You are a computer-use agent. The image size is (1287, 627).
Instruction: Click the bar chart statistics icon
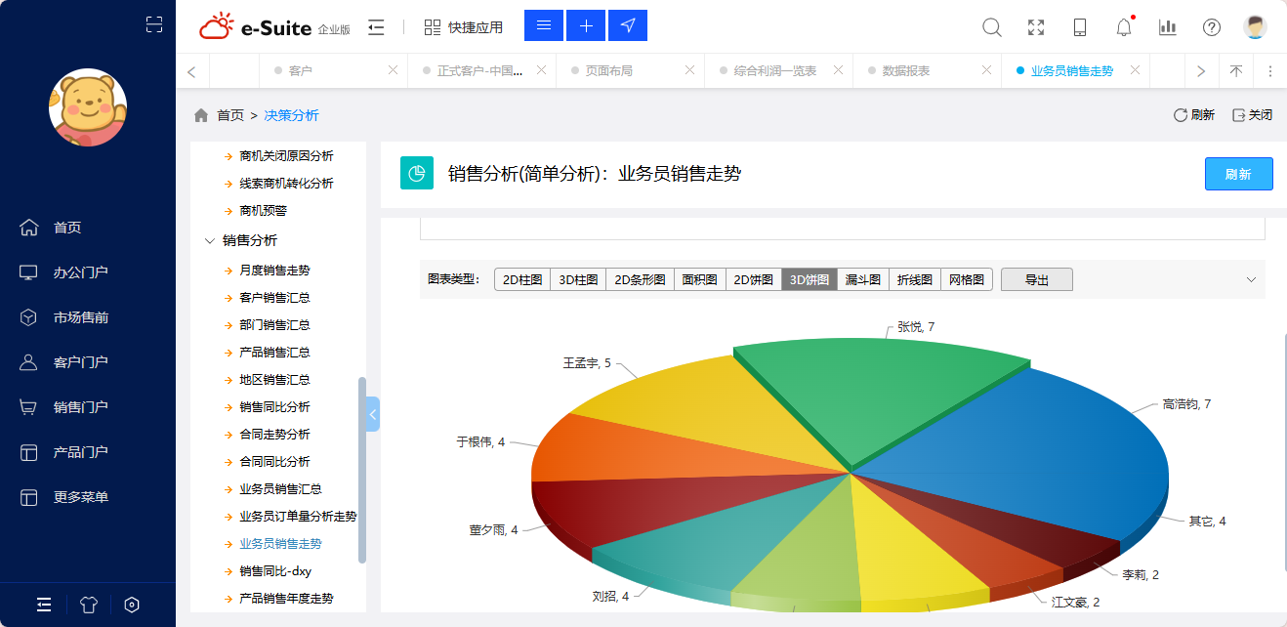pyautogui.click(x=1167, y=27)
